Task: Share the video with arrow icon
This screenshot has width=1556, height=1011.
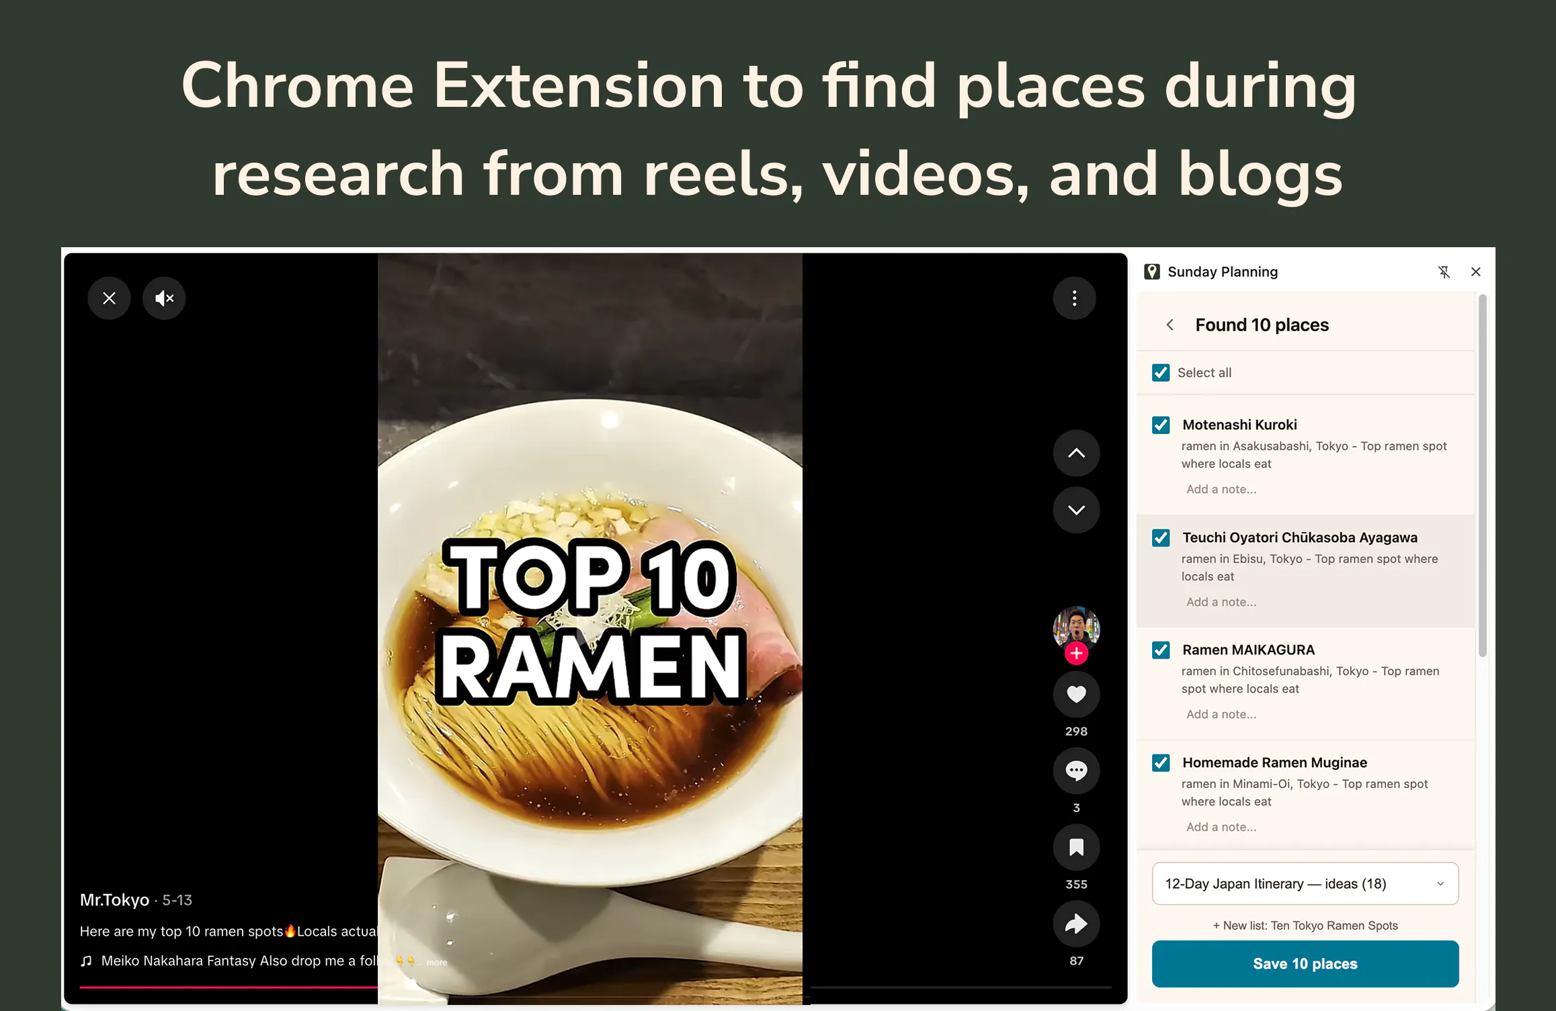Action: pos(1076,924)
